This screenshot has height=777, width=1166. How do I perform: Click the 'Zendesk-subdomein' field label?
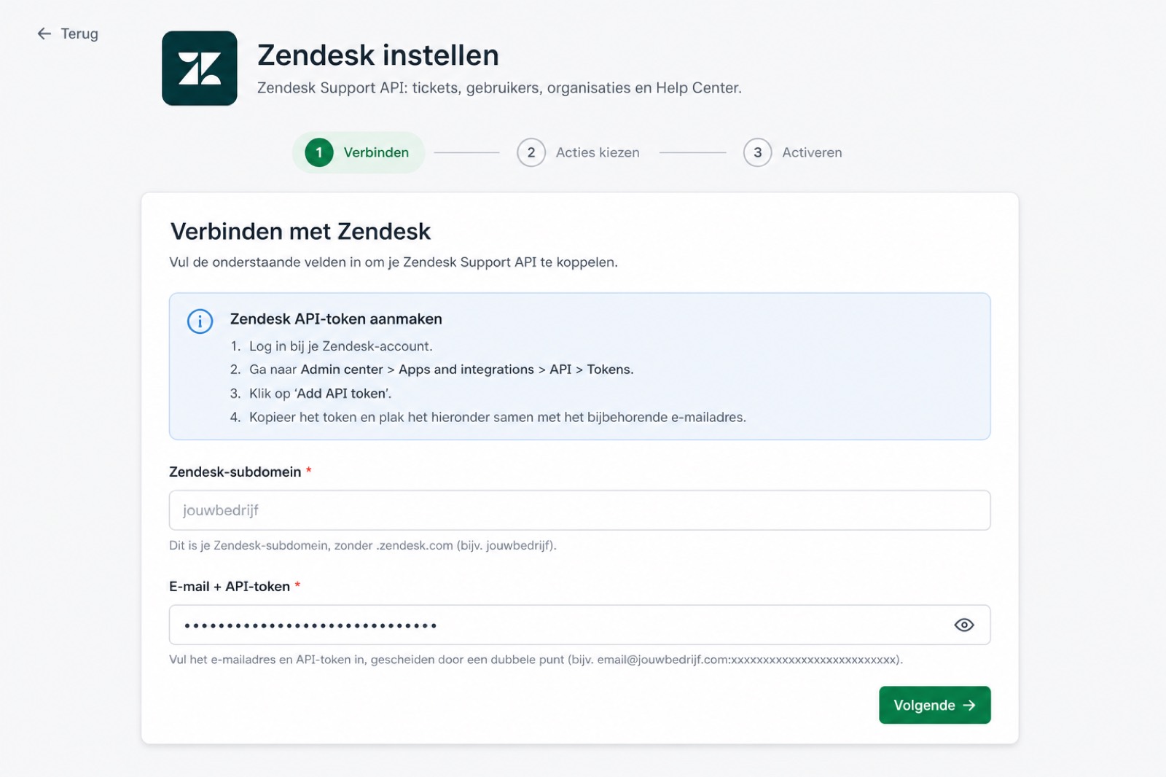235,472
